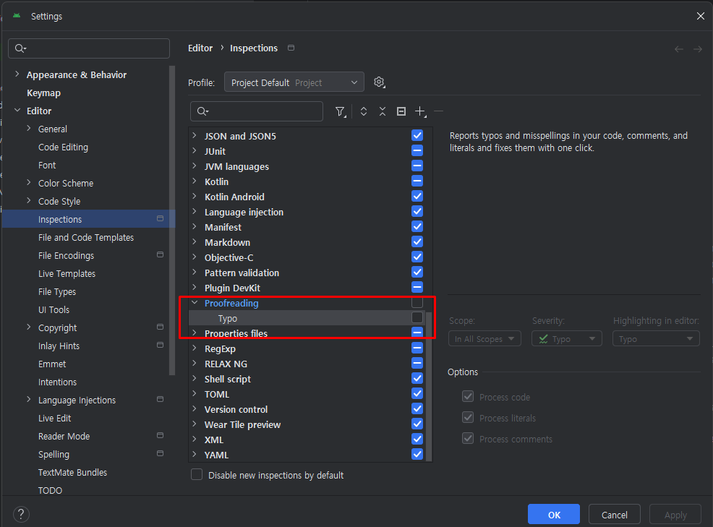Image resolution: width=713 pixels, height=527 pixels.
Task: Open File and Code Templates page
Action: click(x=86, y=237)
